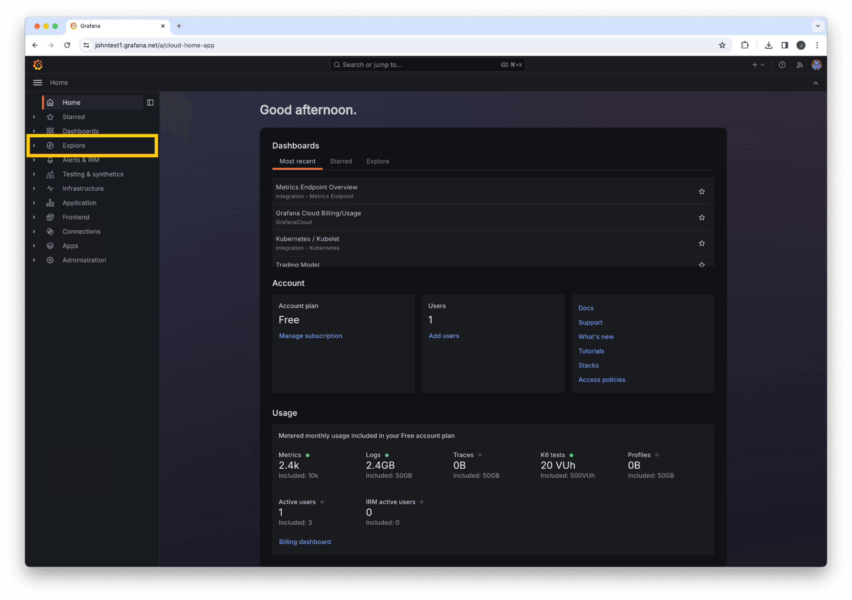Go back in browser history
This screenshot has height=600, width=852.
pos(35,45)
